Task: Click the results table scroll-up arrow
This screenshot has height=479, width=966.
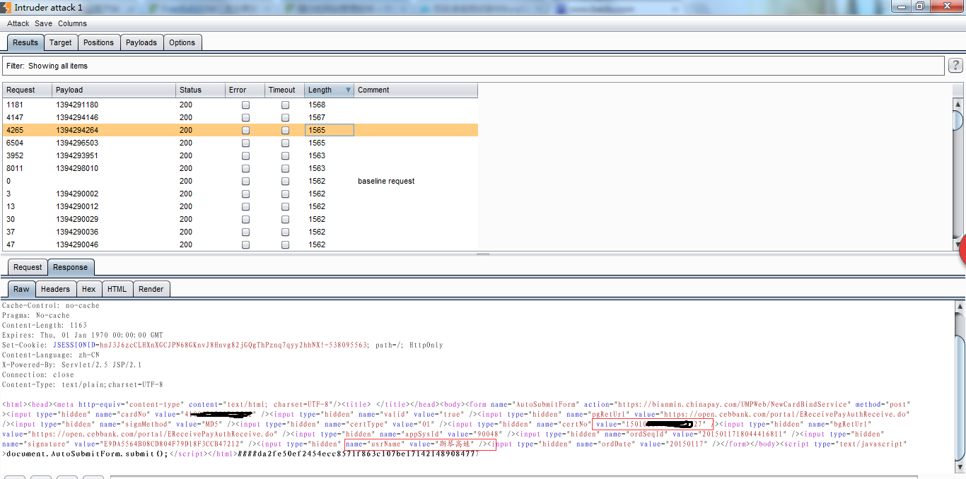Action: click(958, 104)
